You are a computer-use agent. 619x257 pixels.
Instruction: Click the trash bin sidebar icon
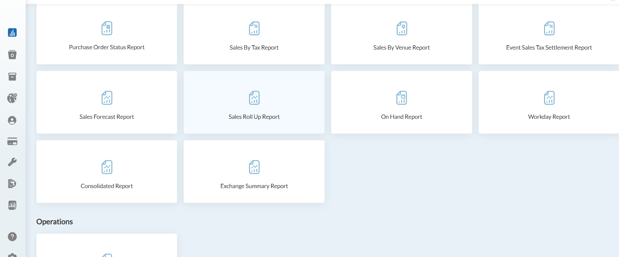[x=12, y=54]
